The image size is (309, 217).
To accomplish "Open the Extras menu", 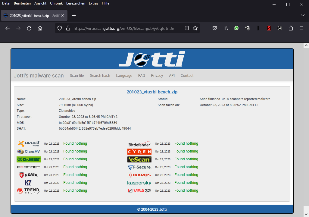I will point(93,3).
